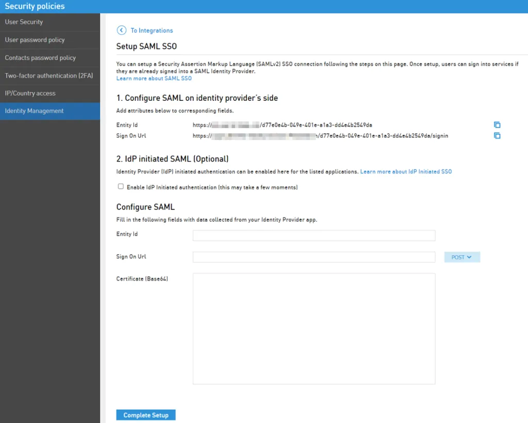Go to User password policy

(50, 40)
